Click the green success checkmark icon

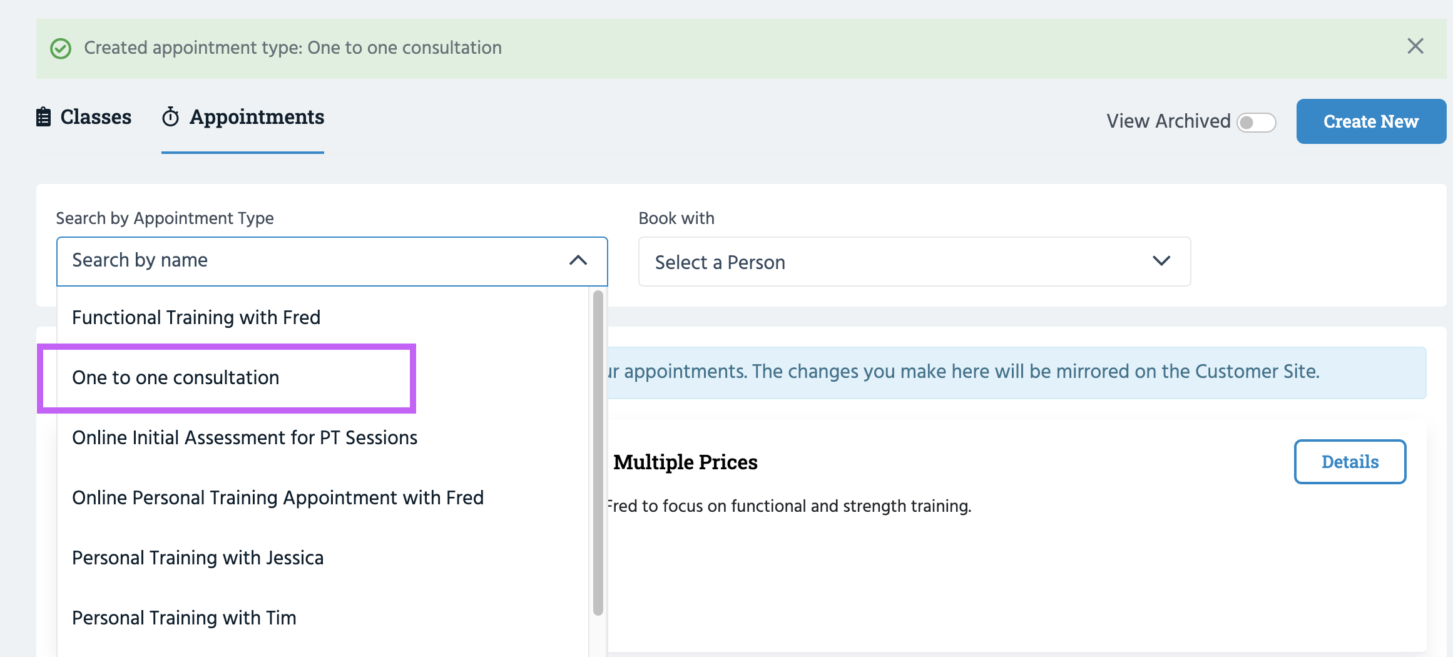(61, 48)
